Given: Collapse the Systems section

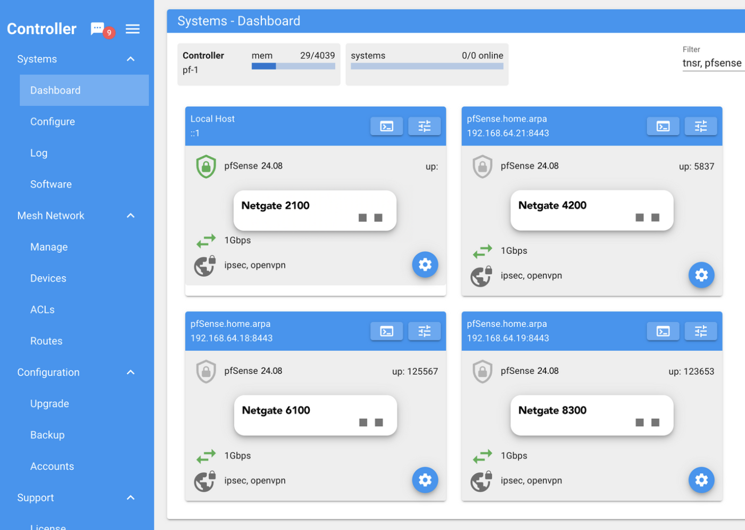Looking at the screenshot, I should 130,59.
